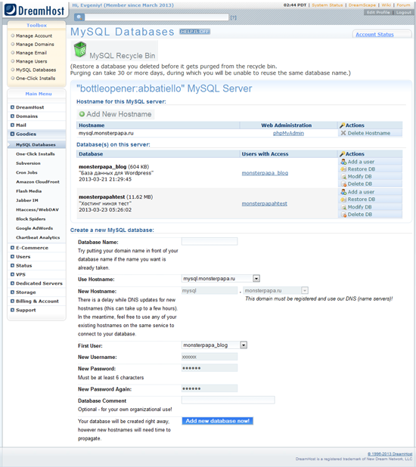Click Modify DB icon for monsterpapa_blog
This screenshot has height=467, width=416.
pyautogui.click(x=344, y=177)
